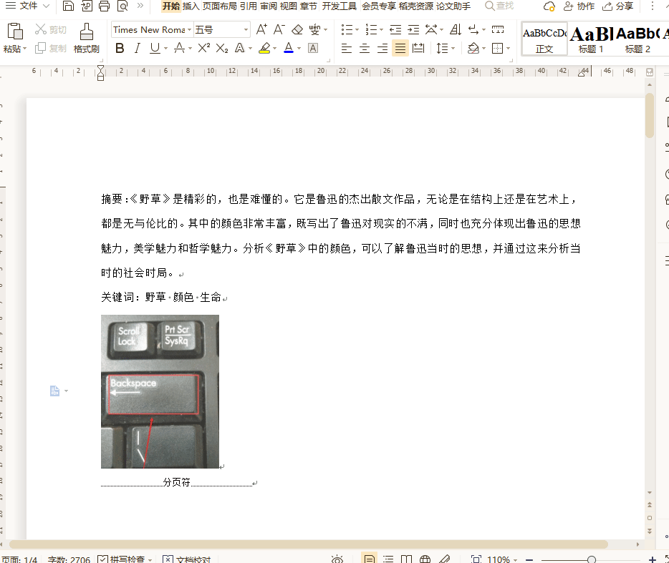
Task: Select justified paragraph alignment
Action: (x=400, y=48)
